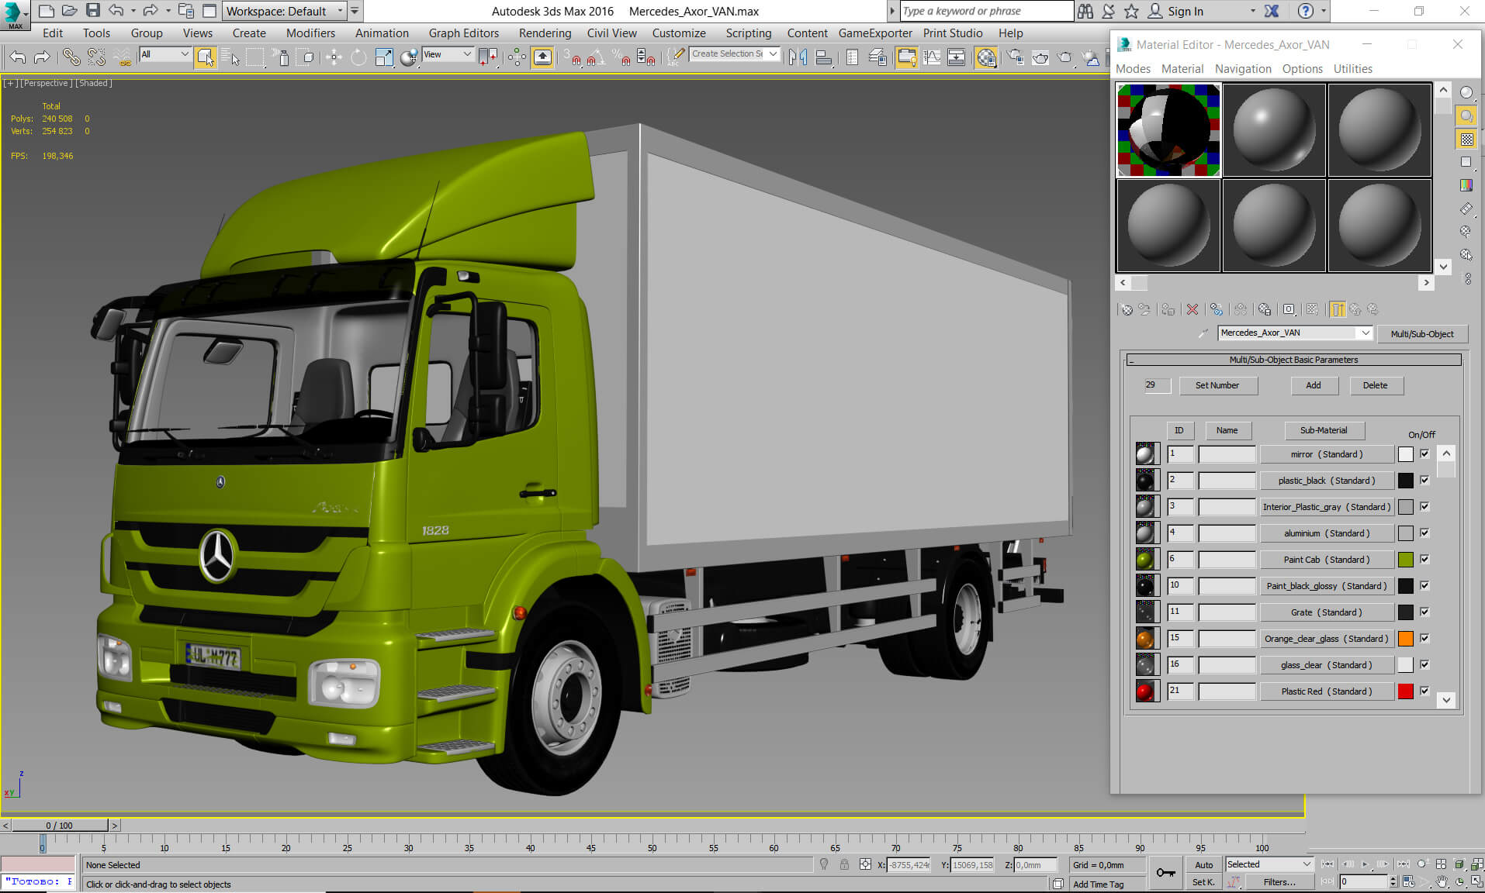Click the Mirror tool icon
1485x893 pixels.
tap(797, 57)
